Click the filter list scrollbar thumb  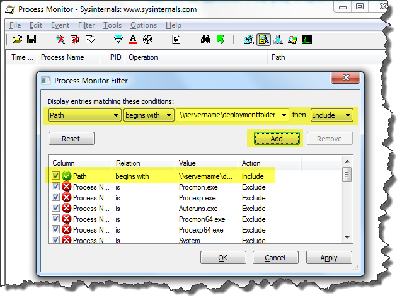pos(347,175)
